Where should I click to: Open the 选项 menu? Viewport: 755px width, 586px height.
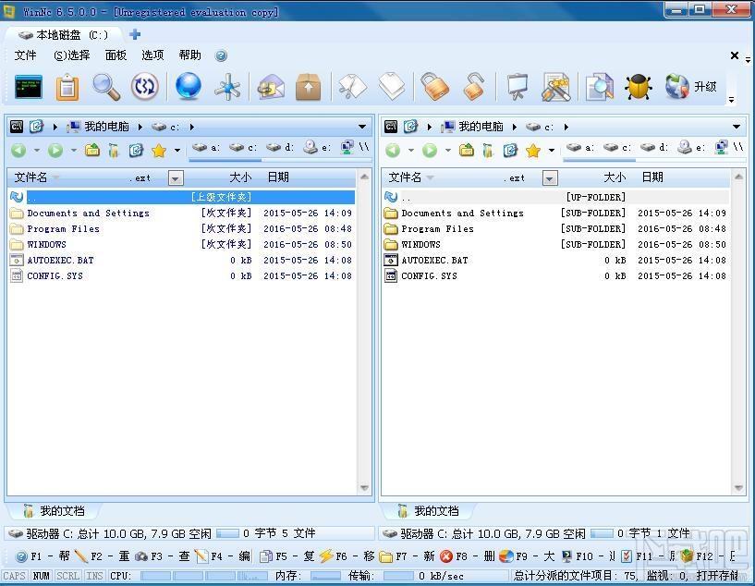152,55
